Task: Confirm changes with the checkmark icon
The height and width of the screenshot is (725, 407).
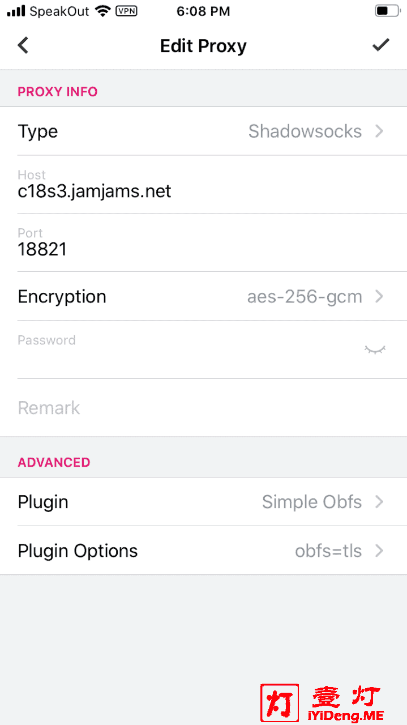Action: click(381, 45)
